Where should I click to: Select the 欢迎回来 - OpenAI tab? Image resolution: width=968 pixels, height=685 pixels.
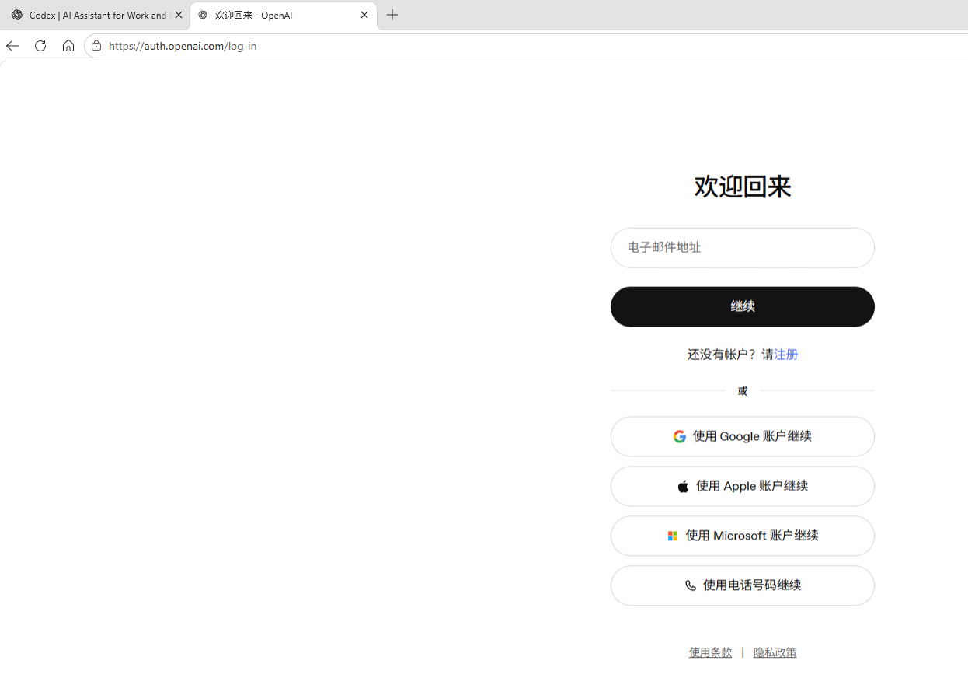(x=284, y=15)
